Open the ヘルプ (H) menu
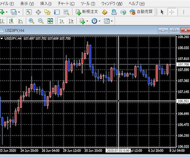This screenshot has width=190, height=157. coord(137,4)
